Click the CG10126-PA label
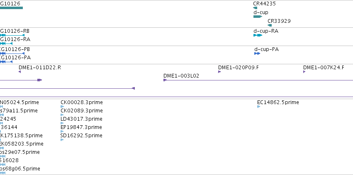This screenshot has width=353, height=175. tap(15, 58)
